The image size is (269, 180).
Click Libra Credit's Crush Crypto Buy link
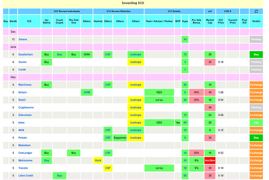click(x=59, y=176)
